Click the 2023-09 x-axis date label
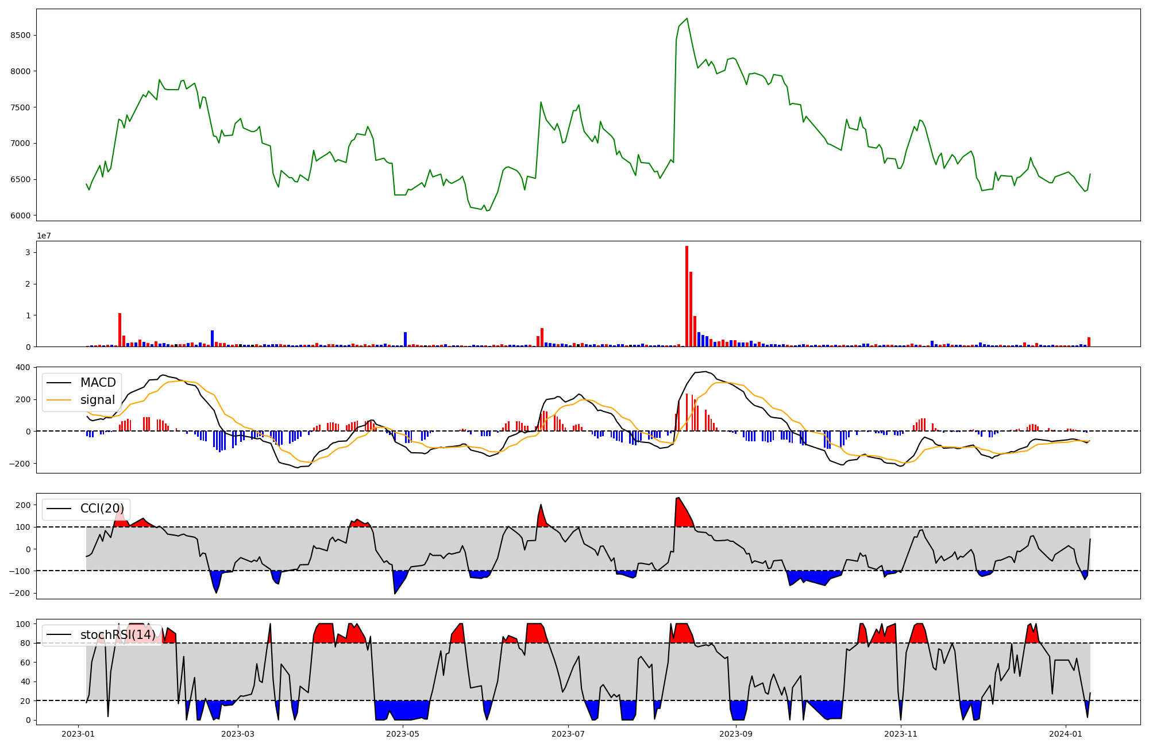1149x747 pixels. click(x=736, y=734)
